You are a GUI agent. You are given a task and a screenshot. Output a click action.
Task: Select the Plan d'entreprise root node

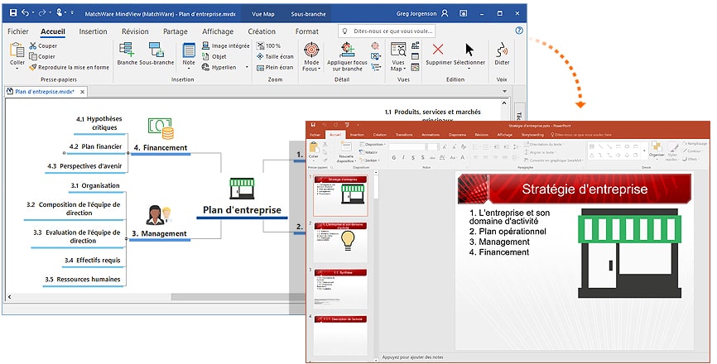pos(242,210)
